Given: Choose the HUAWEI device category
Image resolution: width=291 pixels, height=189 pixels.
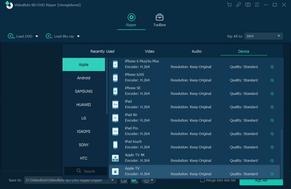Looking at the screenshot, I should (84, 105).
